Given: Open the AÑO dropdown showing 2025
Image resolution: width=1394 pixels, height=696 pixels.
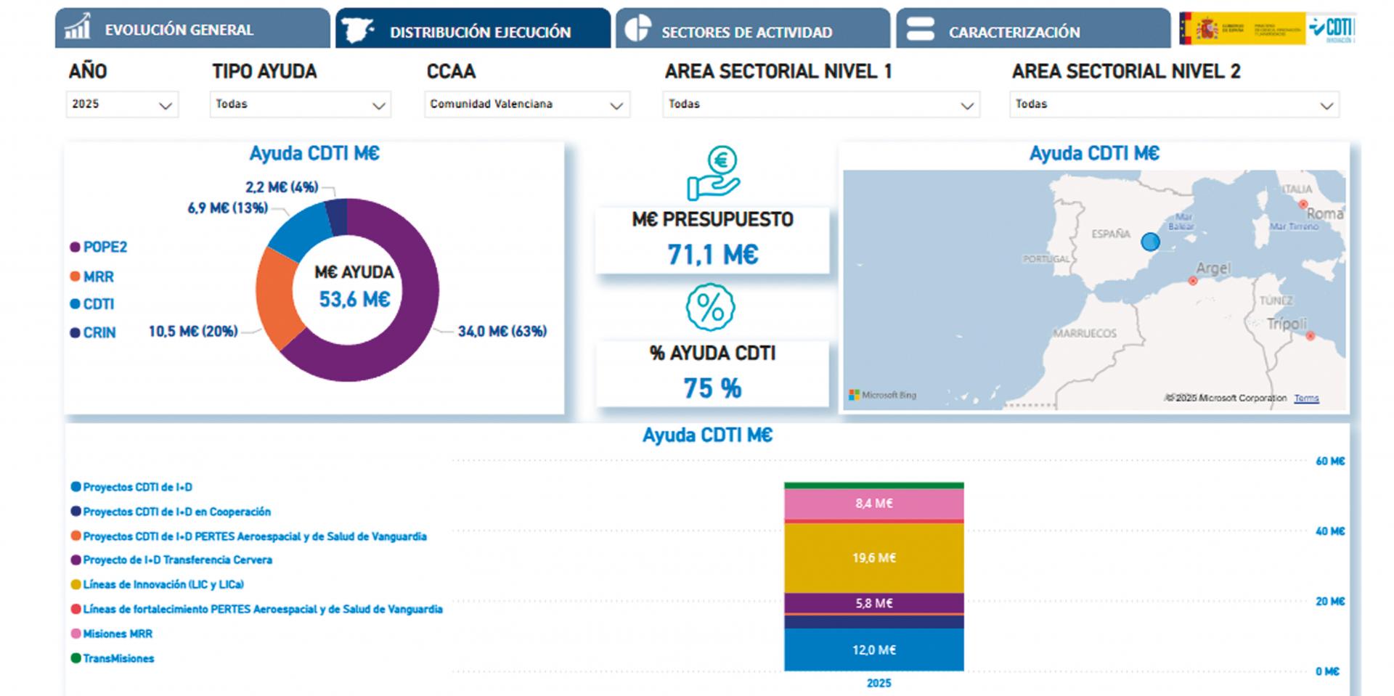Looking at the screenshot, I should (x=121, y=105).
